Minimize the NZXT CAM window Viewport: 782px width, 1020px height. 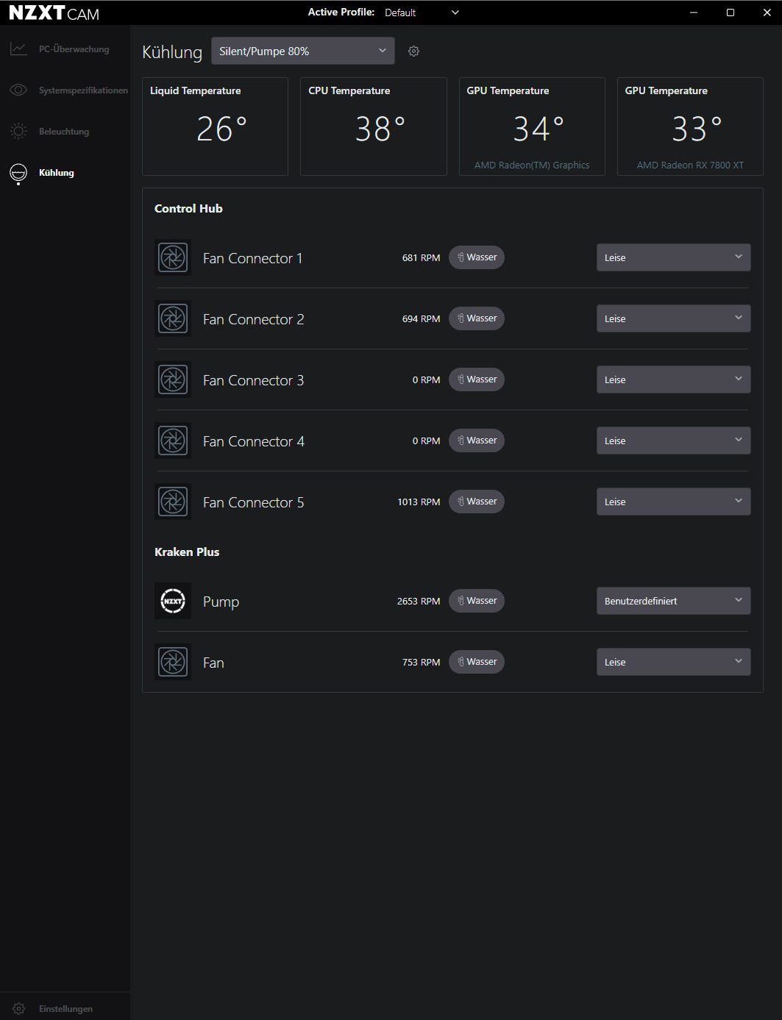click(x=694, y=13)
